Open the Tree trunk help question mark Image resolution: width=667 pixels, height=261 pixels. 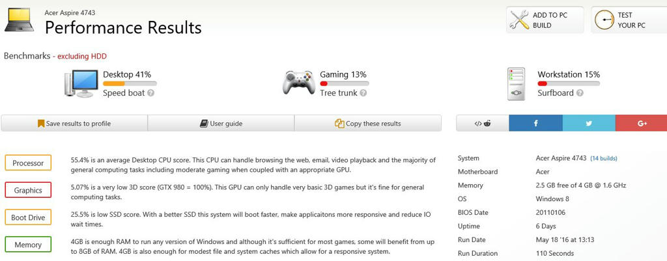coord(363,93)
